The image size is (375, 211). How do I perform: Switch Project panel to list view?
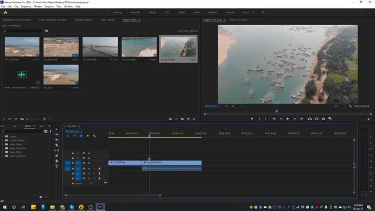click(x=10, y=119)
